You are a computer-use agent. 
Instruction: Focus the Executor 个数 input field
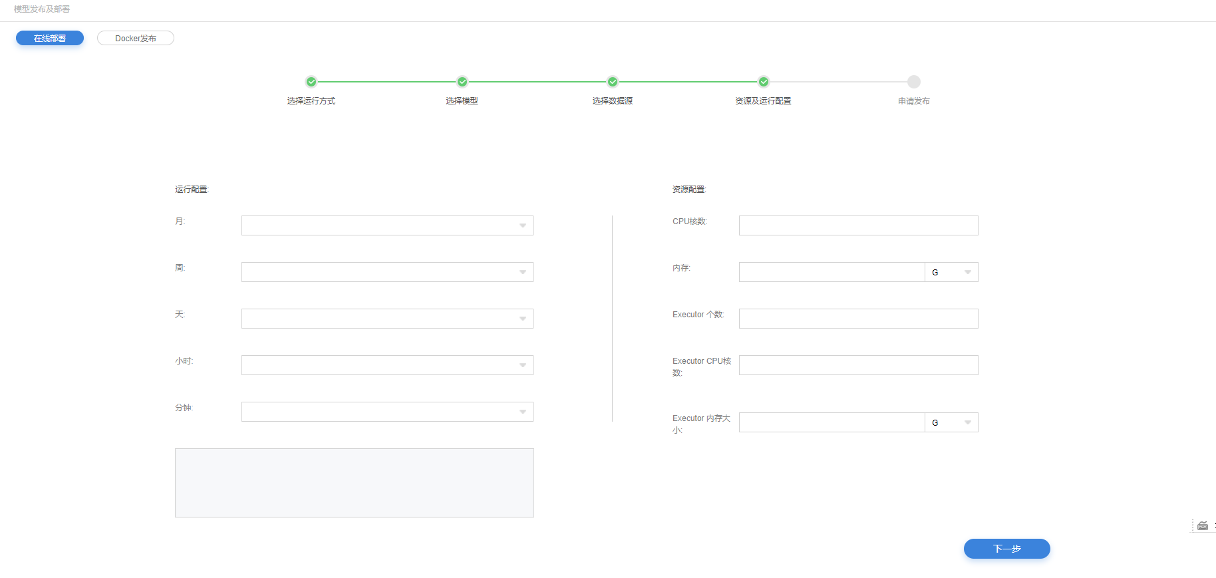(x=859, y=319)
